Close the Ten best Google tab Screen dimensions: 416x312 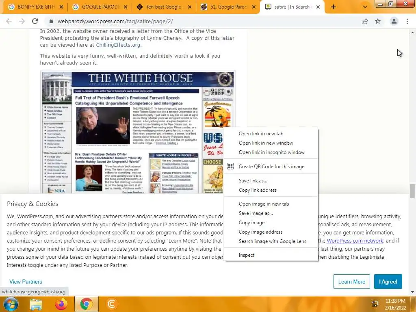tap(190, 7)
